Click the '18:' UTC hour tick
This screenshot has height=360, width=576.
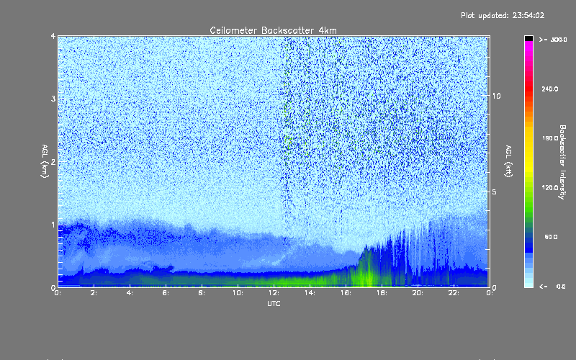pyautogui.click(x=382, y=293)
